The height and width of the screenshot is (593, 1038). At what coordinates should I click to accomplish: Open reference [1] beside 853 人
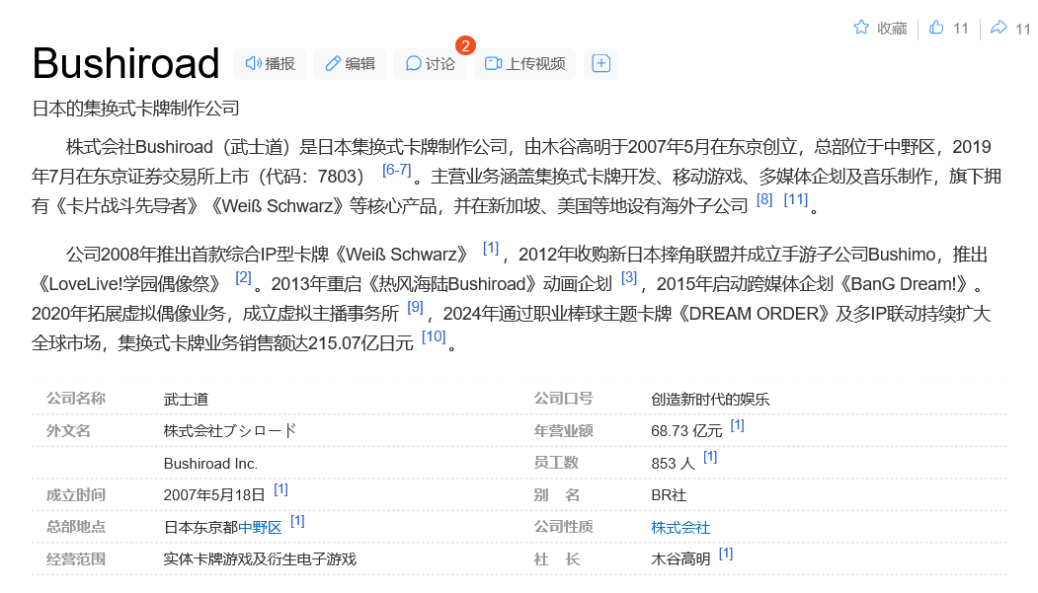pos(710,457)
